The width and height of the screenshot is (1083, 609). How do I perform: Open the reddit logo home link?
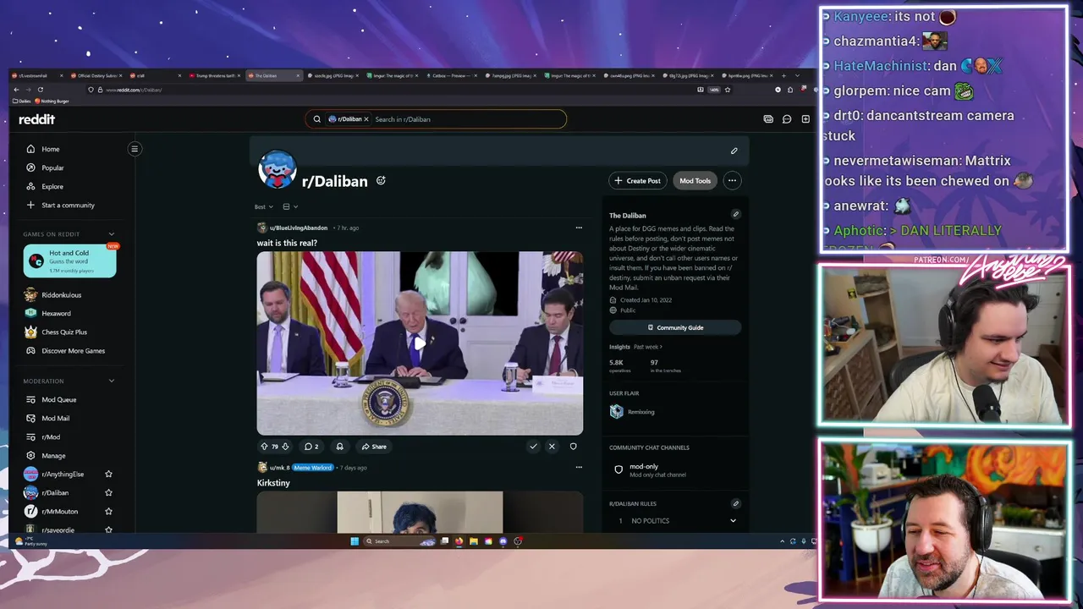click(37, 119)
